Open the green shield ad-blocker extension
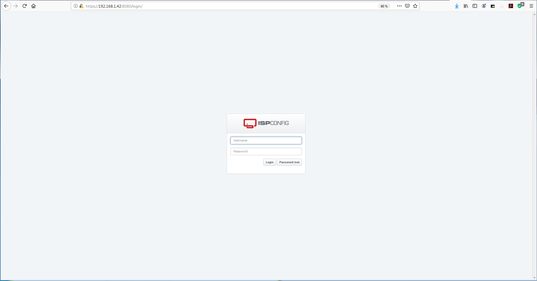 tap(520, 6)
